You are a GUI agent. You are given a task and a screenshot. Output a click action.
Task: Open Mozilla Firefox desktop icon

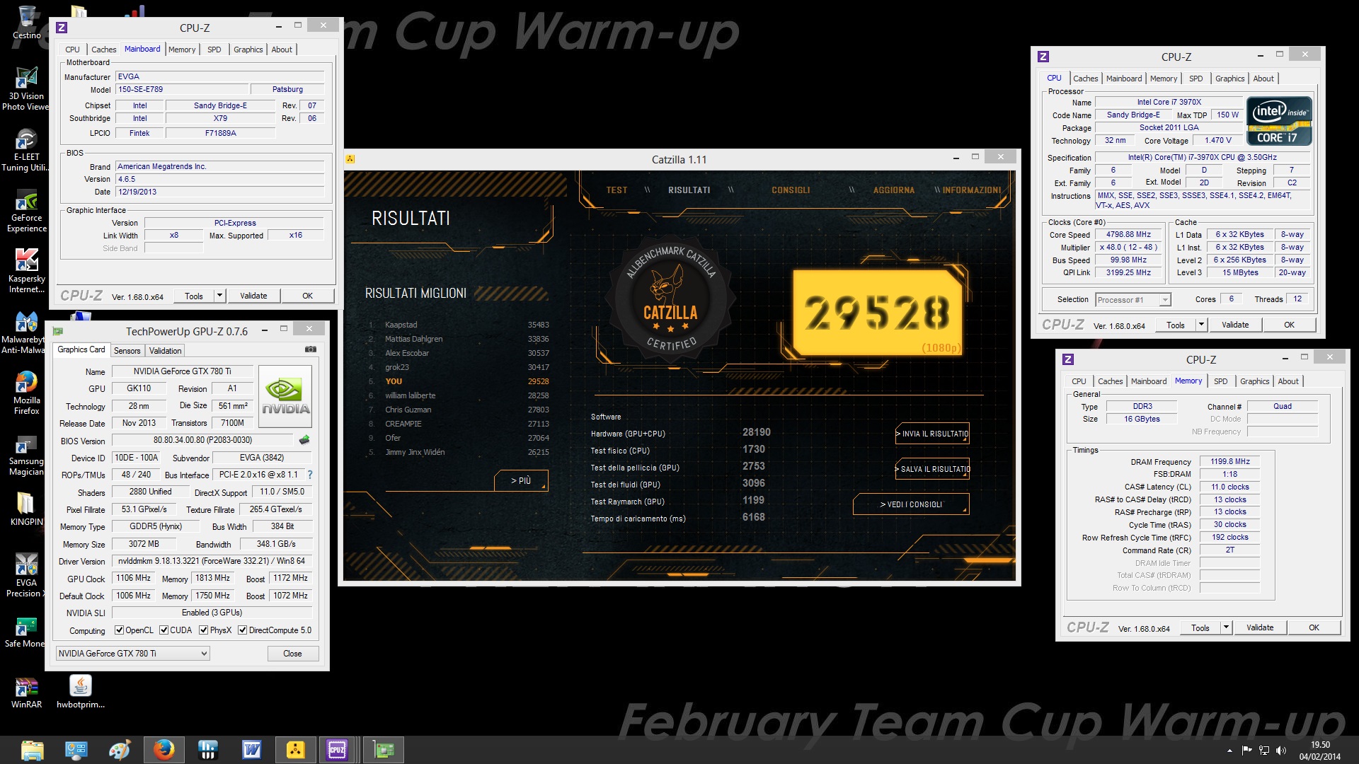[26, 393]
